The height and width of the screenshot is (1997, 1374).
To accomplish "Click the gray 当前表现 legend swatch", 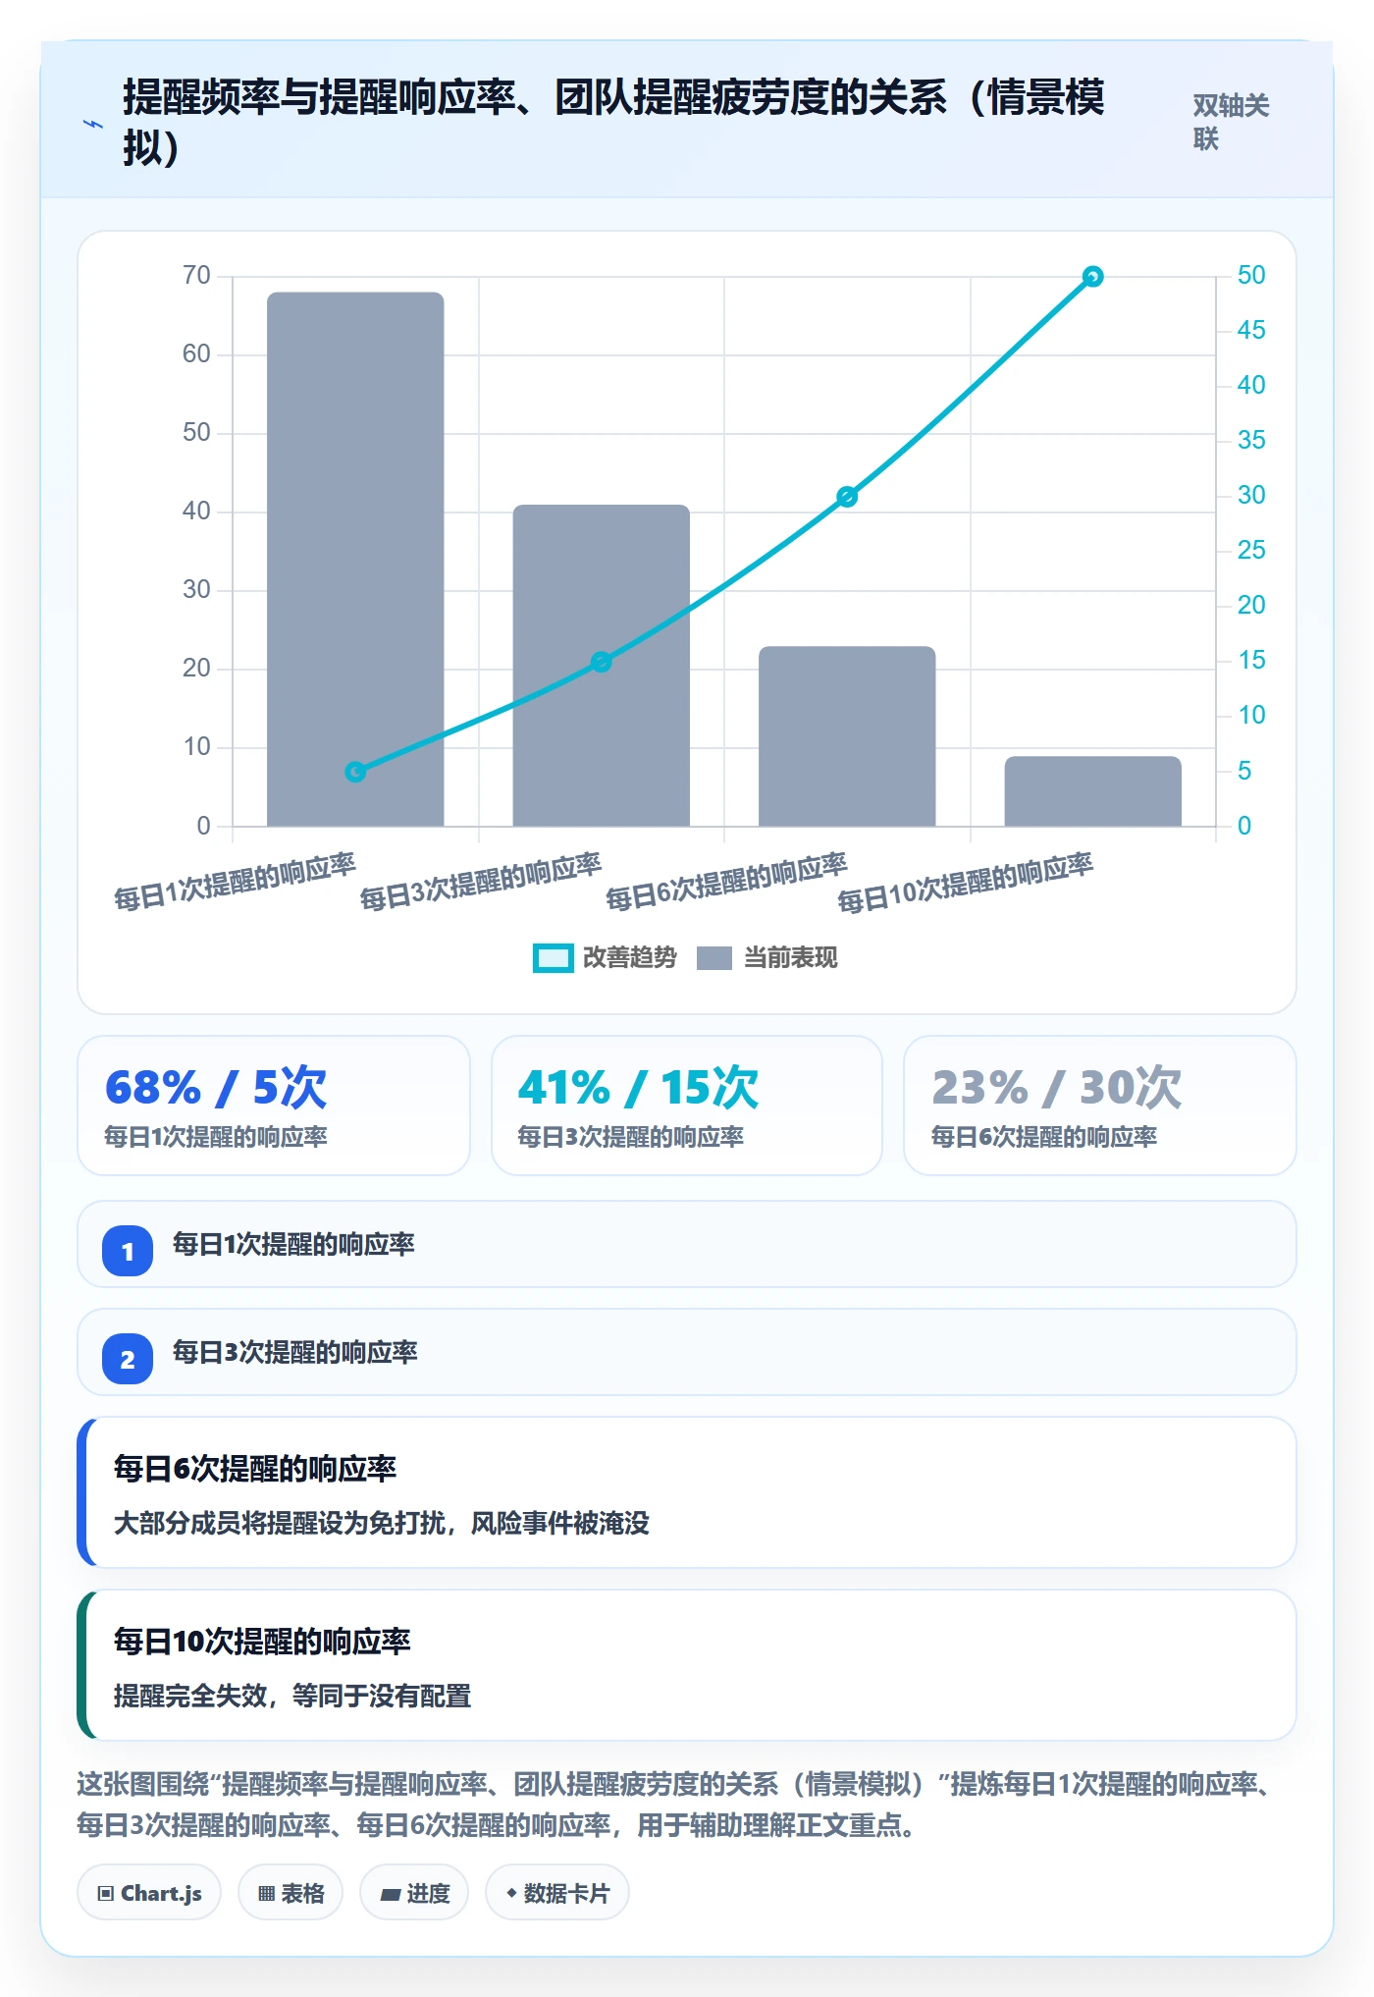I will [x=714, y=958].
